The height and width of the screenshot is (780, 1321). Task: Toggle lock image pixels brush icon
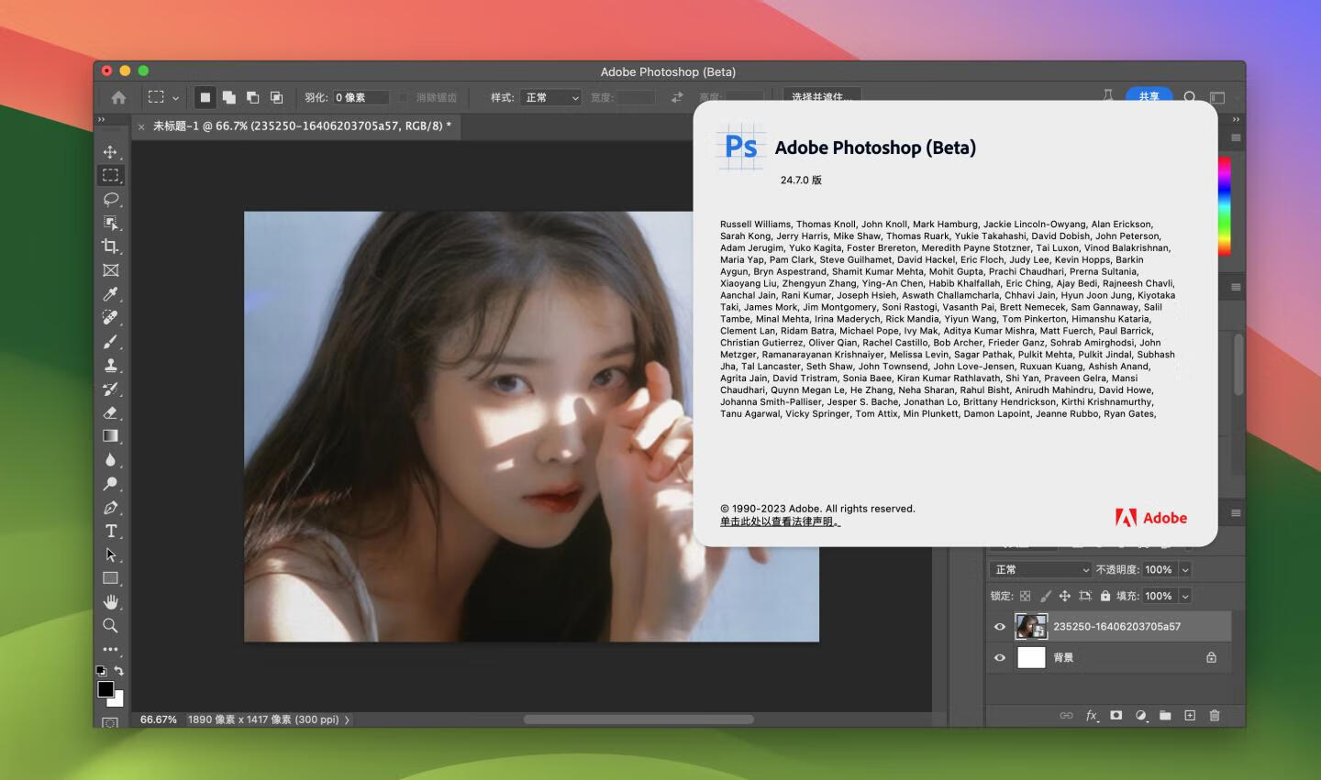tap(1046, 596)
